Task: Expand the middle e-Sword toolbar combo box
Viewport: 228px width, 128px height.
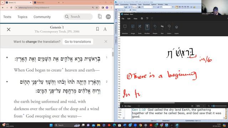Action: 152,7
